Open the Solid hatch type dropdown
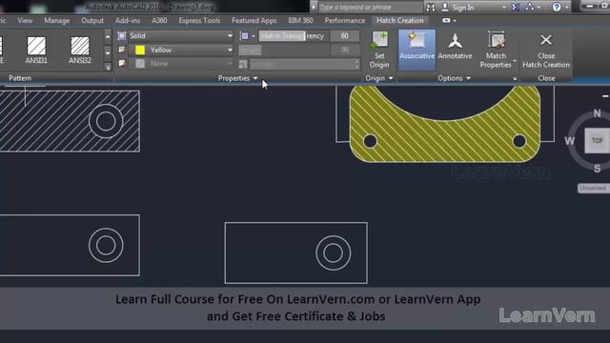The height and width of the screenshot is (343, 610). coord(230,36)
